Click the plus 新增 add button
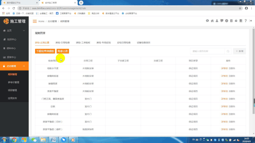Image resolution: width=255 pixels, height=143 pixels. (x=239, y=51)
